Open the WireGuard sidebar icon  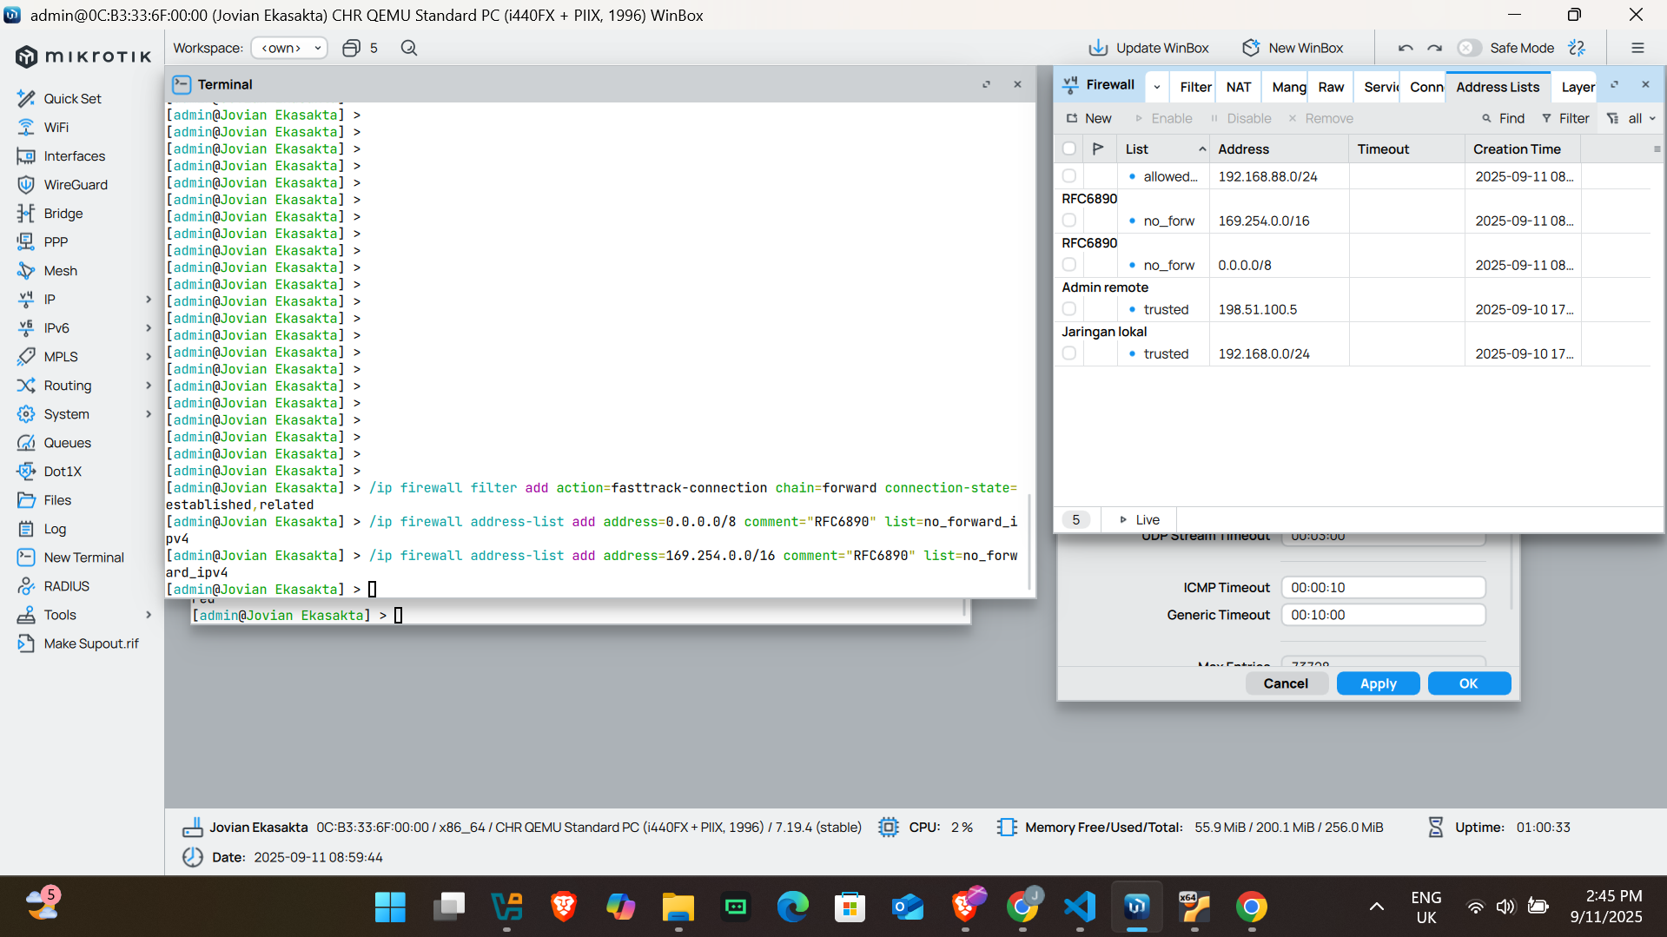pyautogui.click(x=26, y=185)
